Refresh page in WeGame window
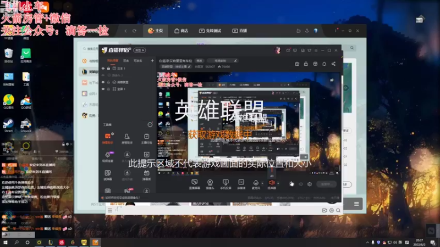 [x=134, y=31]
